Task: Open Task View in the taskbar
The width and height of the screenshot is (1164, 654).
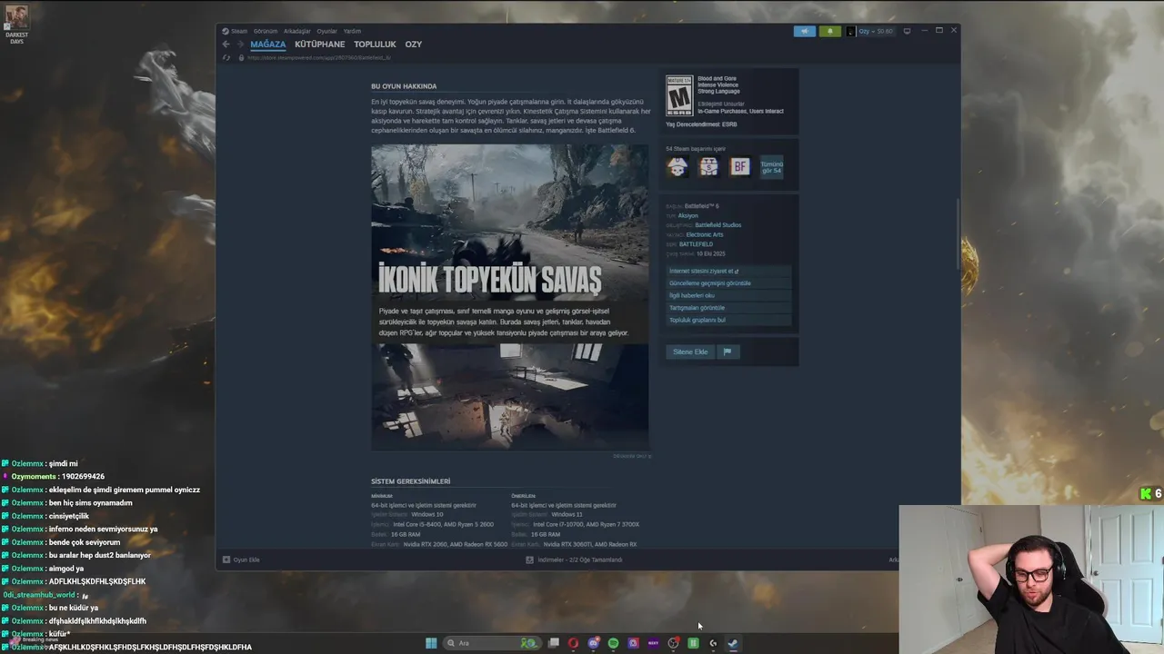Action: click(x=553, y=643)
